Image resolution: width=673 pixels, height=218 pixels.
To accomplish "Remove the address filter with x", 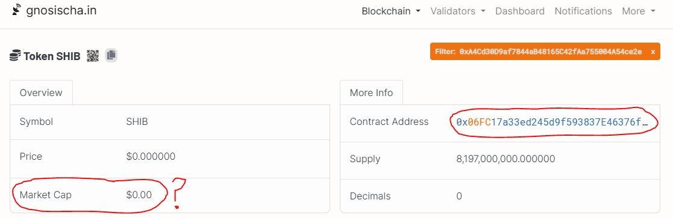I will coord(653,52).
